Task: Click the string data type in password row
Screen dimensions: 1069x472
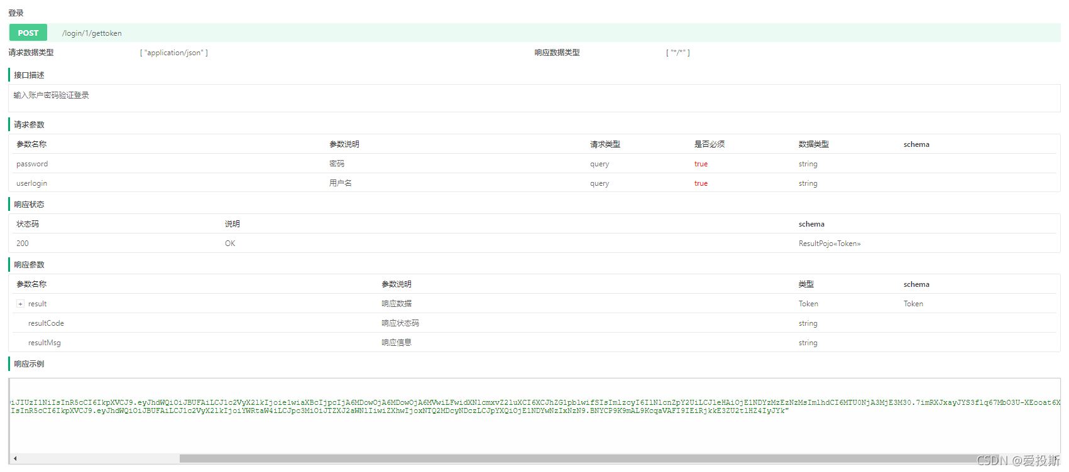Action: (x=808, y=164)
